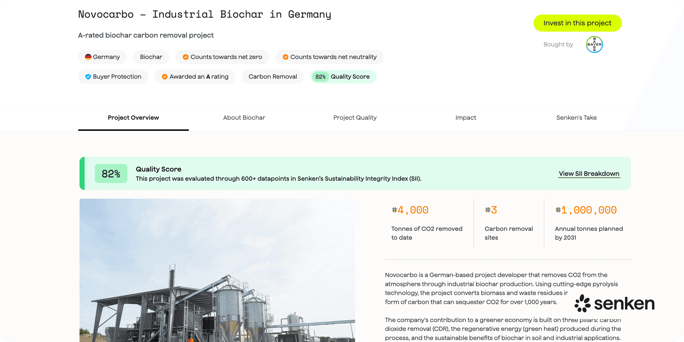The width and height of the screenshot is (684, 342).
Task: Click the Buyer Protection shield icon
Action: click(88, 77)
